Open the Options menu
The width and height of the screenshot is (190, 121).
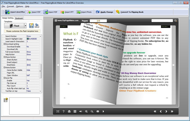pos(19,6)
